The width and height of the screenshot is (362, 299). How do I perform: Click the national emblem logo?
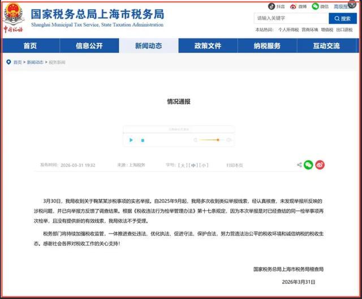[x=14, y=14]
